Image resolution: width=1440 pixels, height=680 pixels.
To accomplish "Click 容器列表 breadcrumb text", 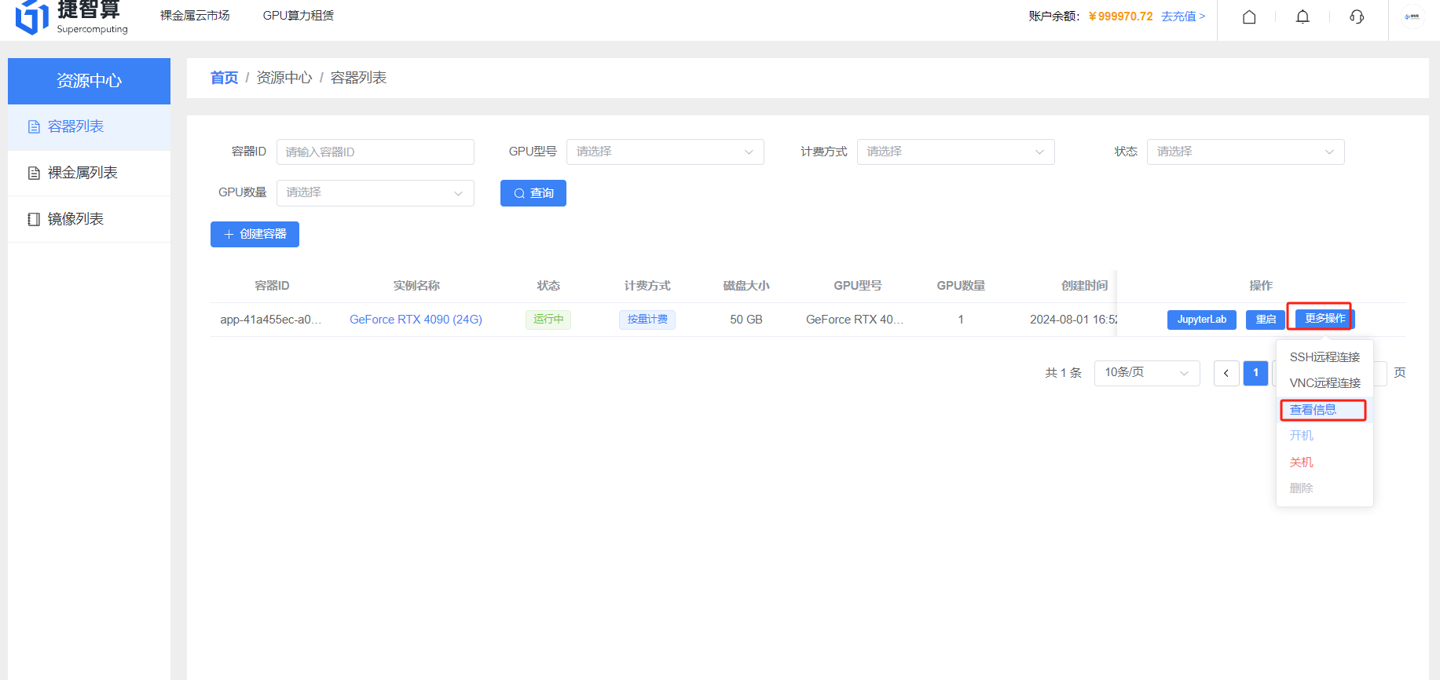I will pos(358,78).
